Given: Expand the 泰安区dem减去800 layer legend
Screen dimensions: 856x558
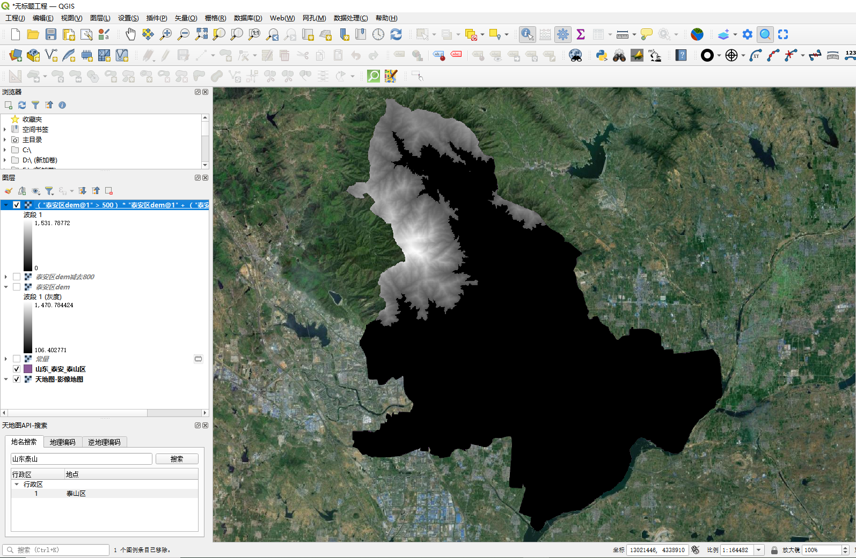Looking at the screenshot, I should (6, 277).
